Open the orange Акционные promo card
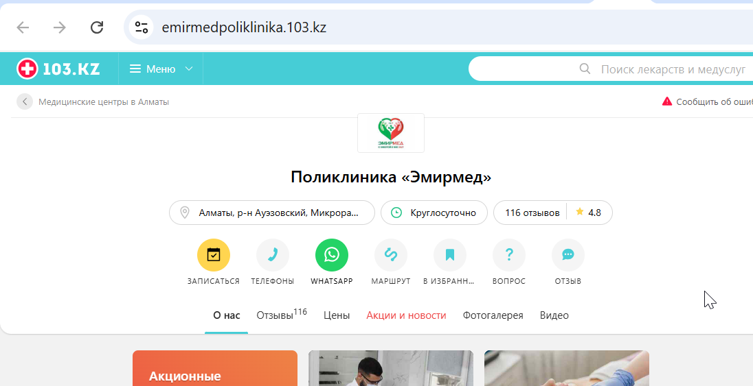 pyautogui.click(x=215, y=368)
